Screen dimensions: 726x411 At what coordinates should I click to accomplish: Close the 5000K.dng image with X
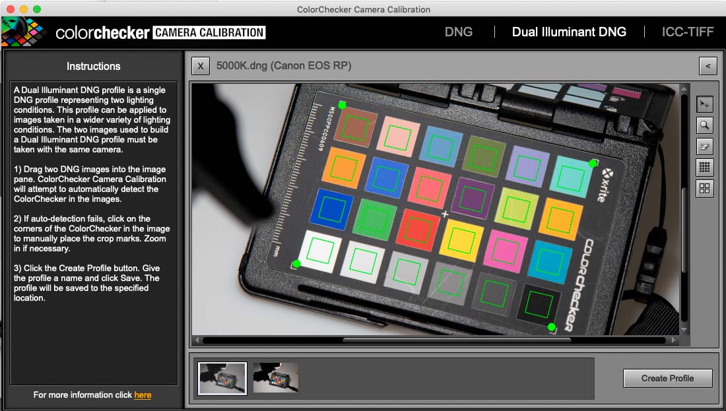(201, 66)
